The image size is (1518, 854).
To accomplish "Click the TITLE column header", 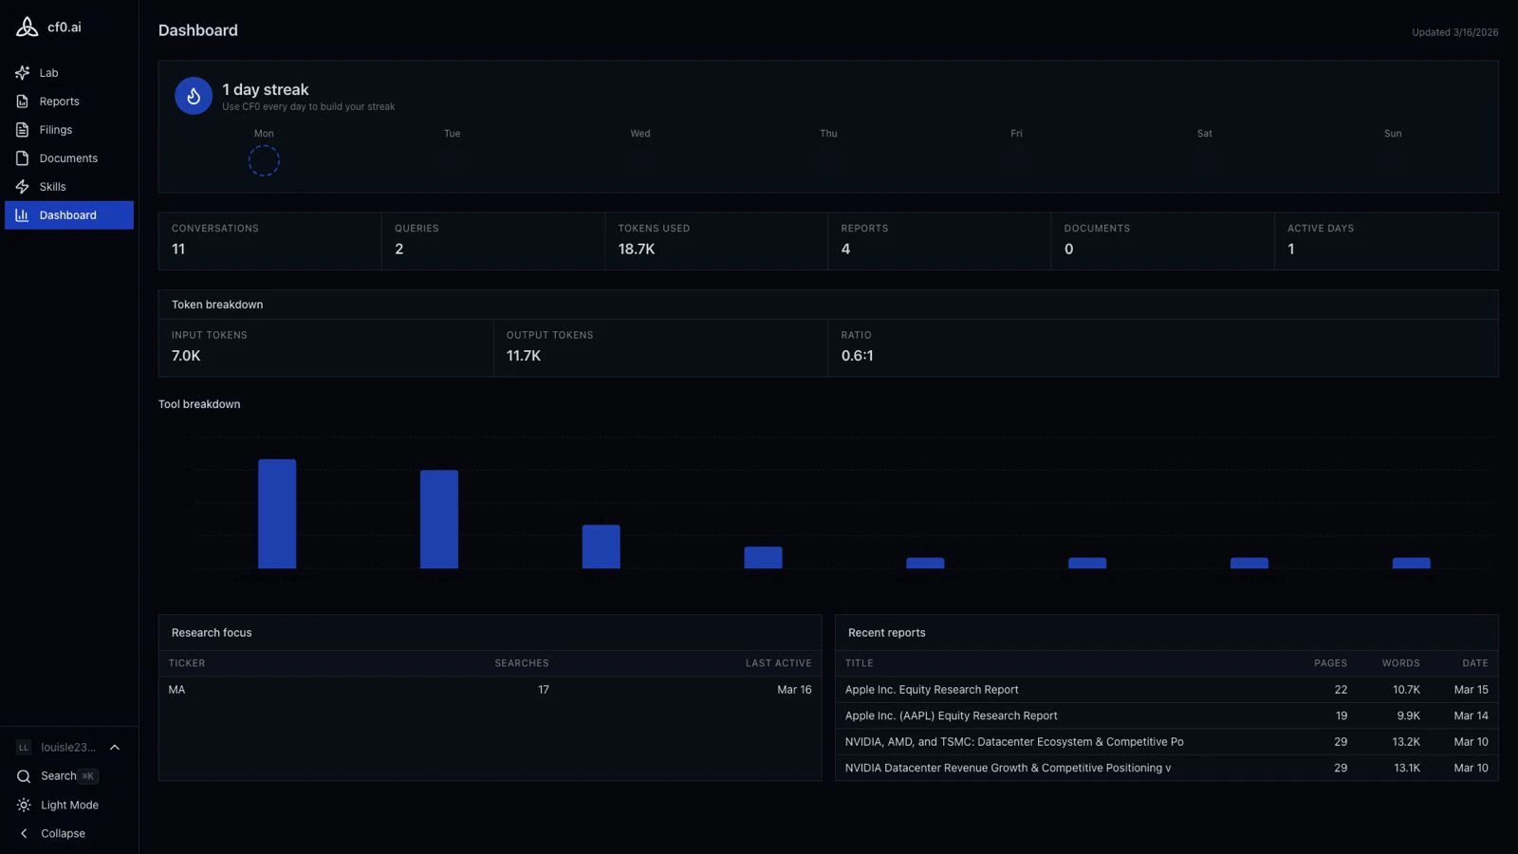I will coord(859,663).
